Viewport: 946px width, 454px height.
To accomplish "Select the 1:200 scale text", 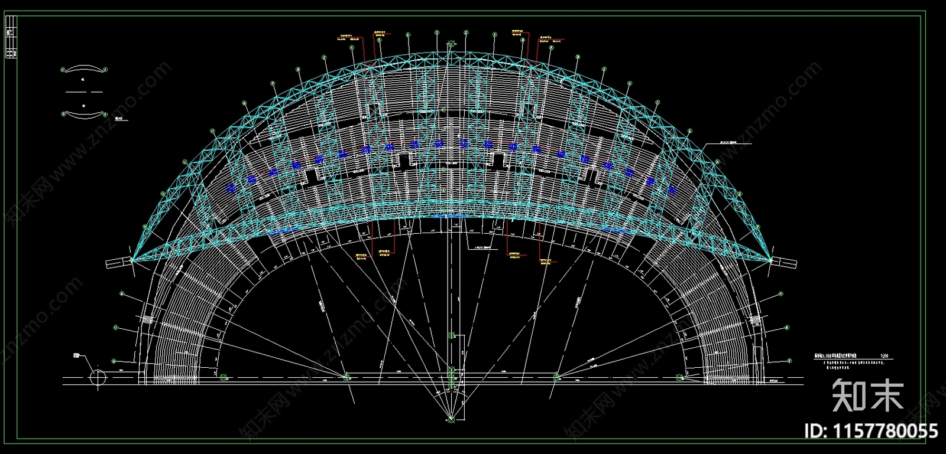I will tap(885, 356).
